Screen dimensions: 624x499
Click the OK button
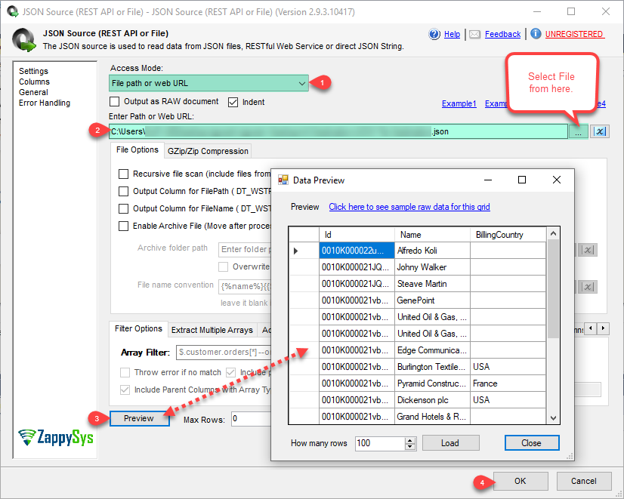521,481
